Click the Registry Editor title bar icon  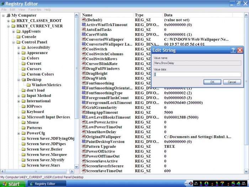point(3,4)
